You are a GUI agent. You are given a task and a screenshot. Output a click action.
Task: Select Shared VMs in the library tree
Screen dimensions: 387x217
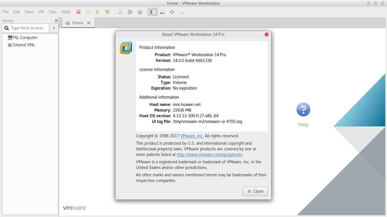24,45
